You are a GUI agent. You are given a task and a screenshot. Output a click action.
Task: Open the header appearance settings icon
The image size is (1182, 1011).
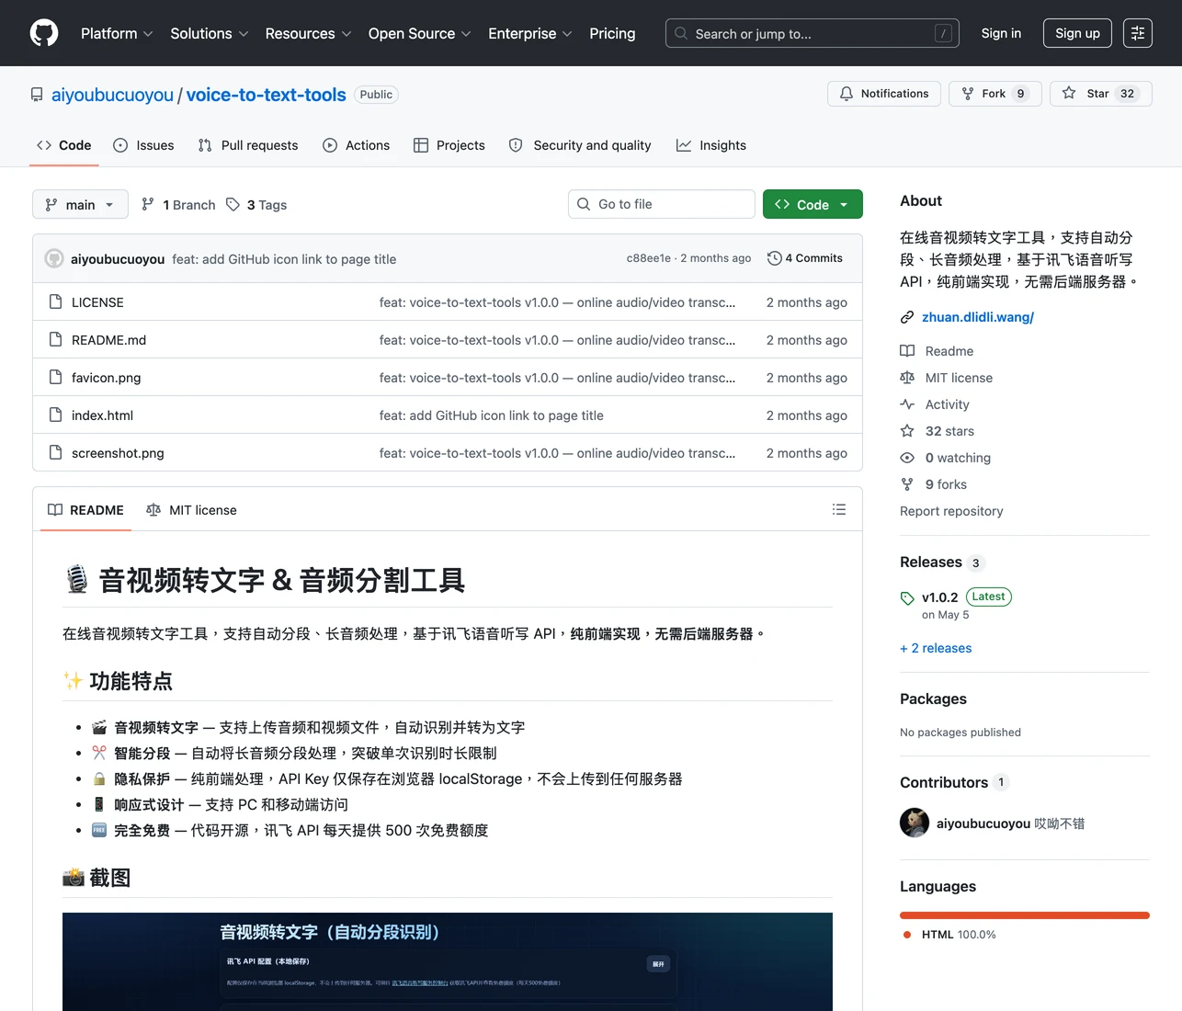coord(1138,33)
